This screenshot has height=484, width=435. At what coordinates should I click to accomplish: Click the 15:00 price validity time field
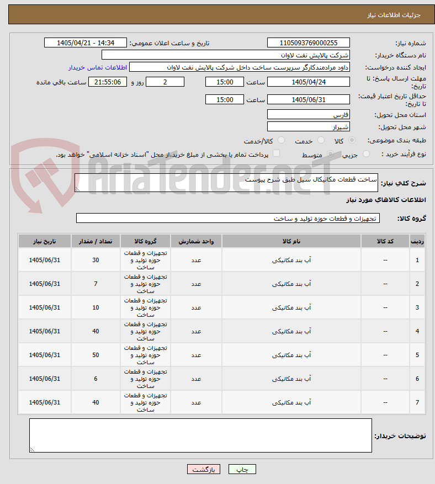tap(225, 99)
